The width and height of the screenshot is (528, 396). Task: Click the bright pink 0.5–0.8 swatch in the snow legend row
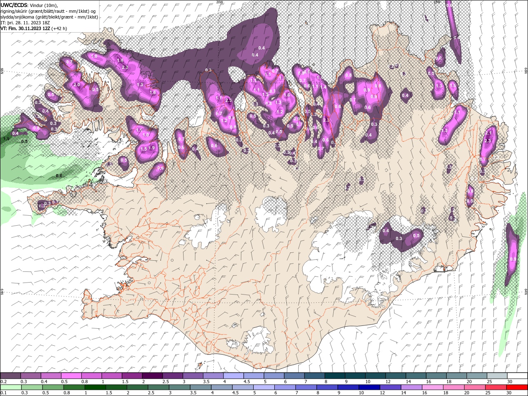[71, 376]
